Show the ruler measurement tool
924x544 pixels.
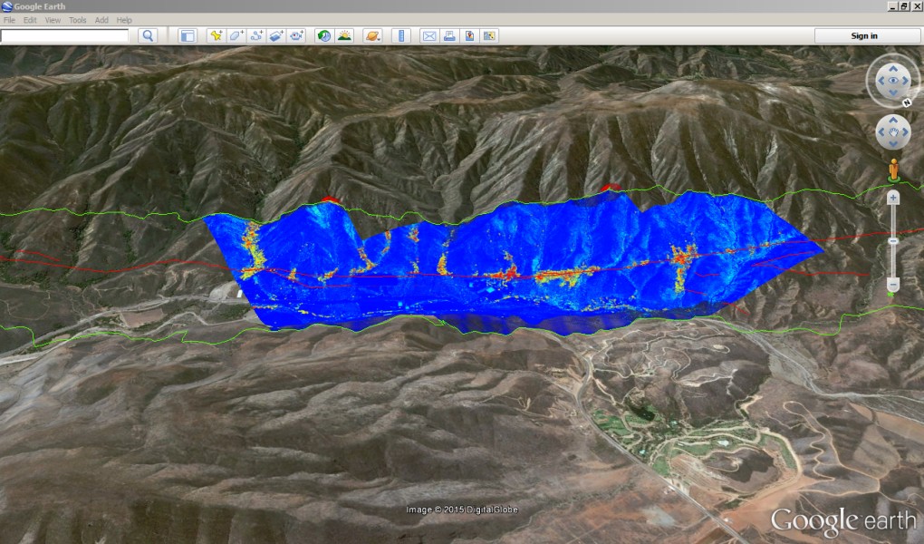(402, 35)
